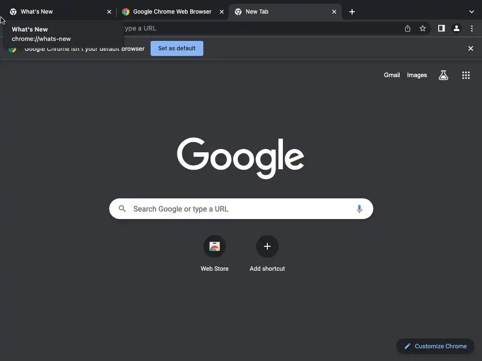
Task: Dismiss the default browser notification bar
Action: (x=471, y=48)
